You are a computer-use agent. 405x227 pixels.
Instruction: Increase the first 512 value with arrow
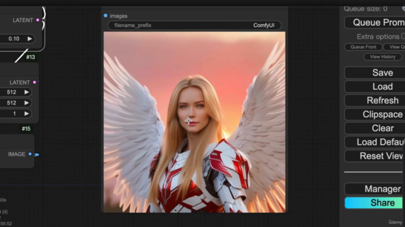click(x=27, y=92)
